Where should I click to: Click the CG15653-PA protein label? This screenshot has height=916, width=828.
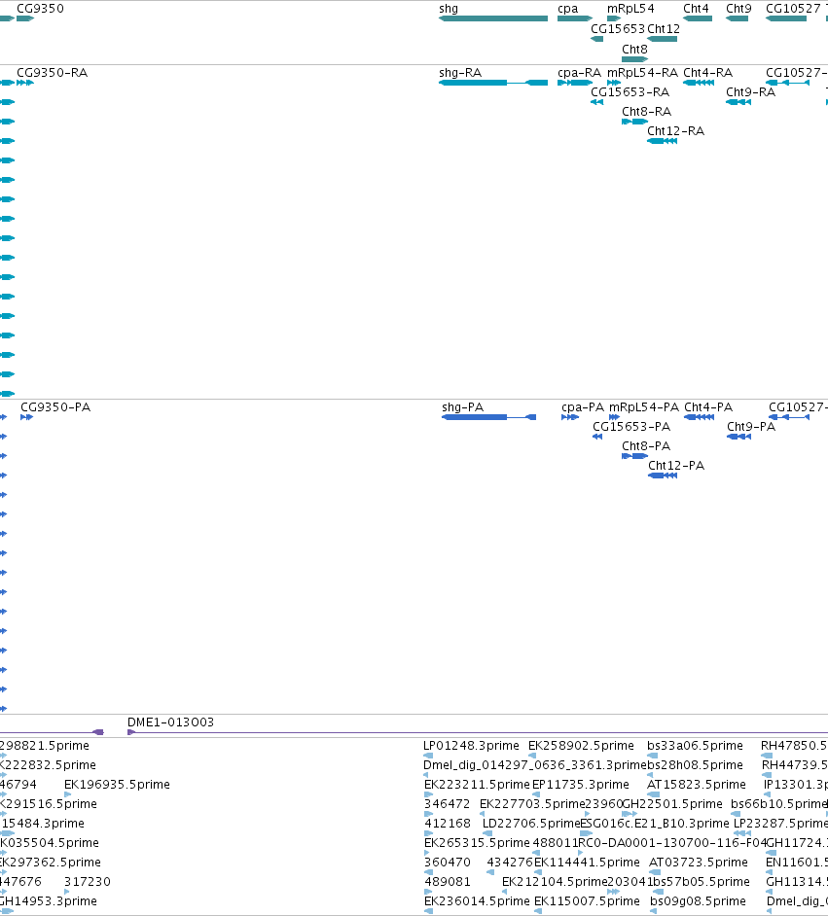click(631, 427)
